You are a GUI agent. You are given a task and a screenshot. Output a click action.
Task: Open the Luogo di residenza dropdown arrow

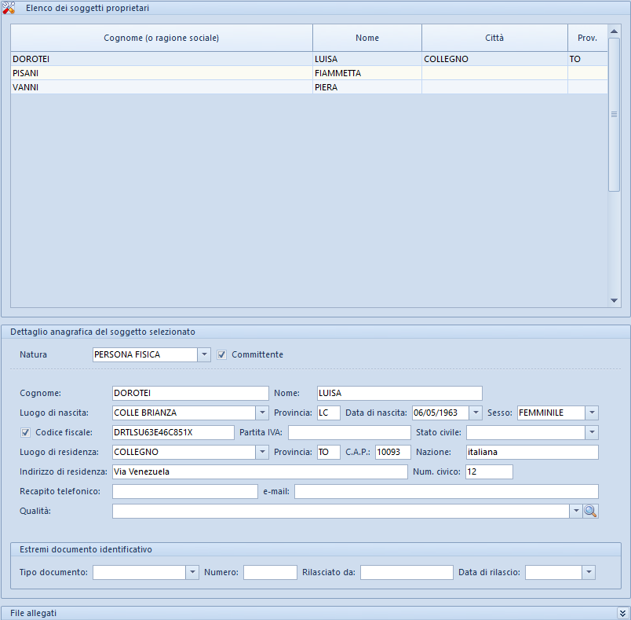[x=262, y=452]
